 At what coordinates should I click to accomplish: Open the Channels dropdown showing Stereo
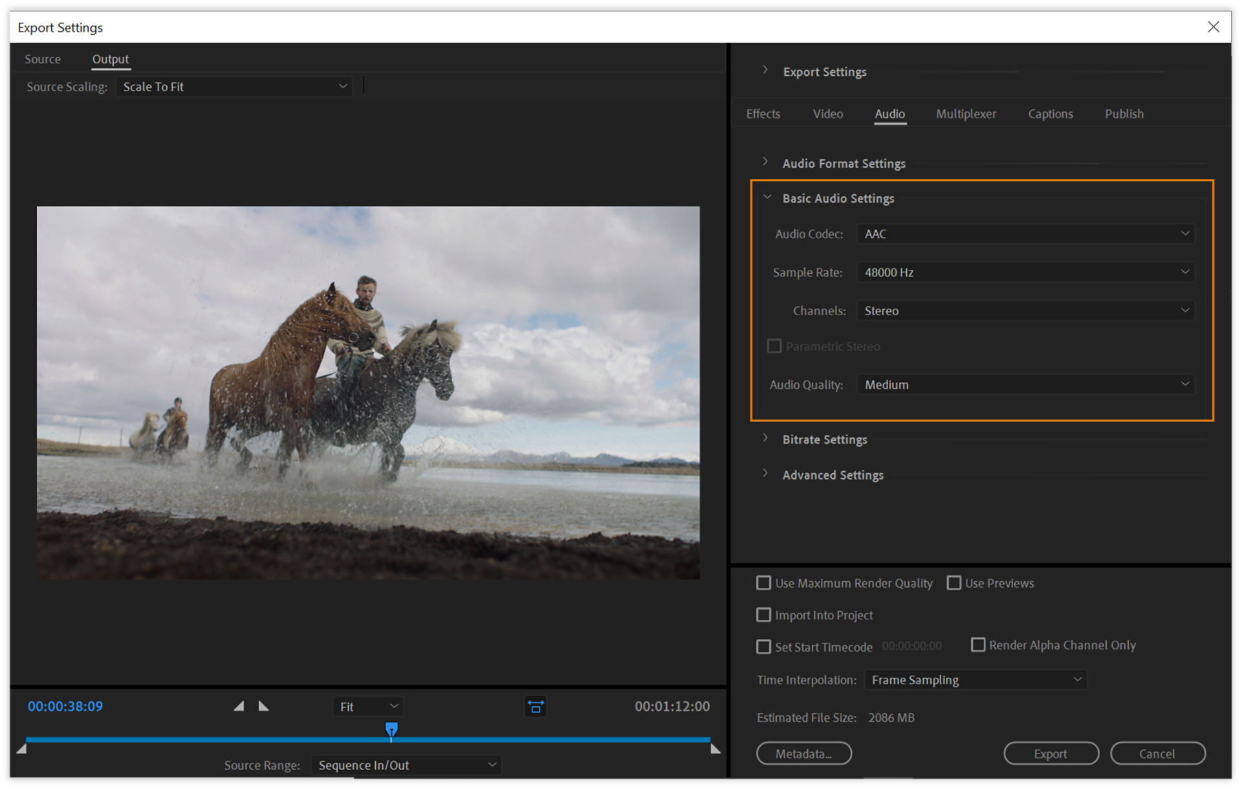coord(1025,311)
